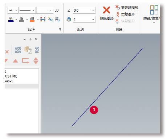Click the levels stack icon
The width and height of the screenshot is (168, 140).
click(69, 19)
